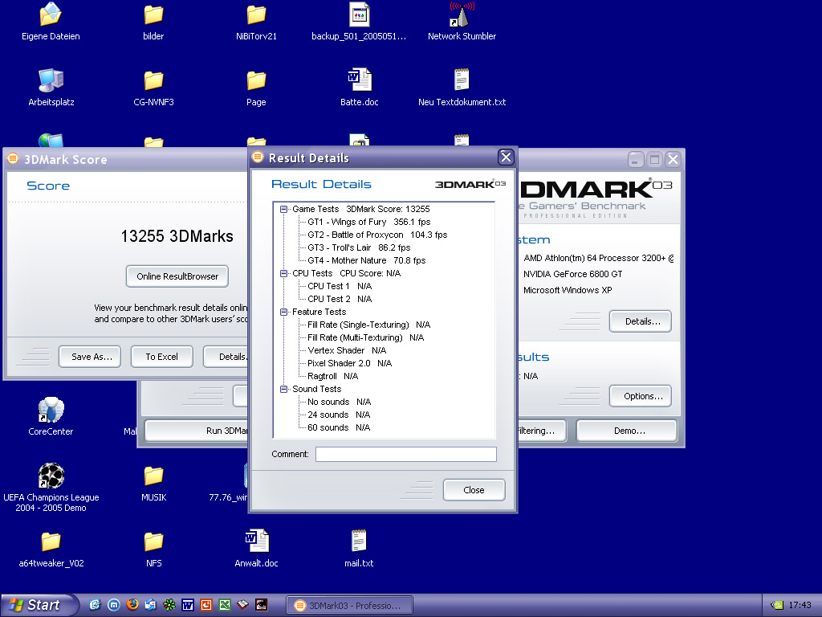Click the Result Details close X button
This screenshot has height=617, width=822.
(x=506, y=157)
